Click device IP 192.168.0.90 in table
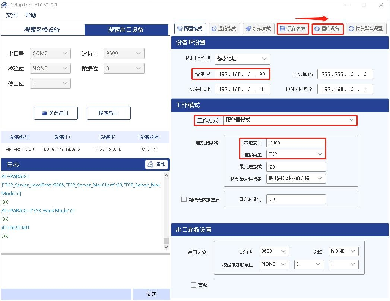390x301 pixels. (x=108, y=149)
